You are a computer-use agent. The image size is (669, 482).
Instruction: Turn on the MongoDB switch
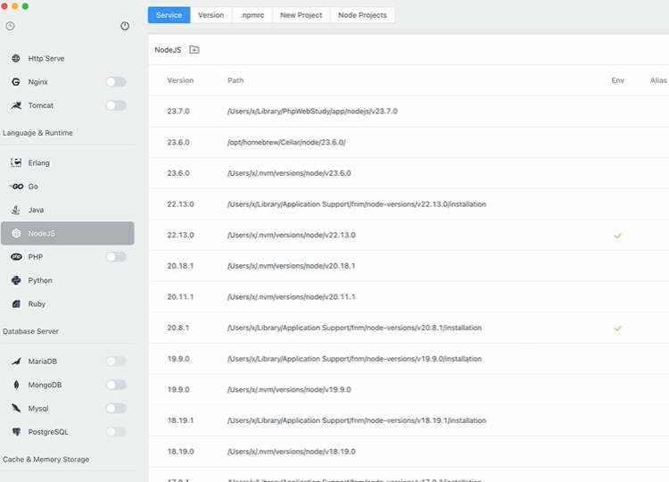click(x=116, y=385)
